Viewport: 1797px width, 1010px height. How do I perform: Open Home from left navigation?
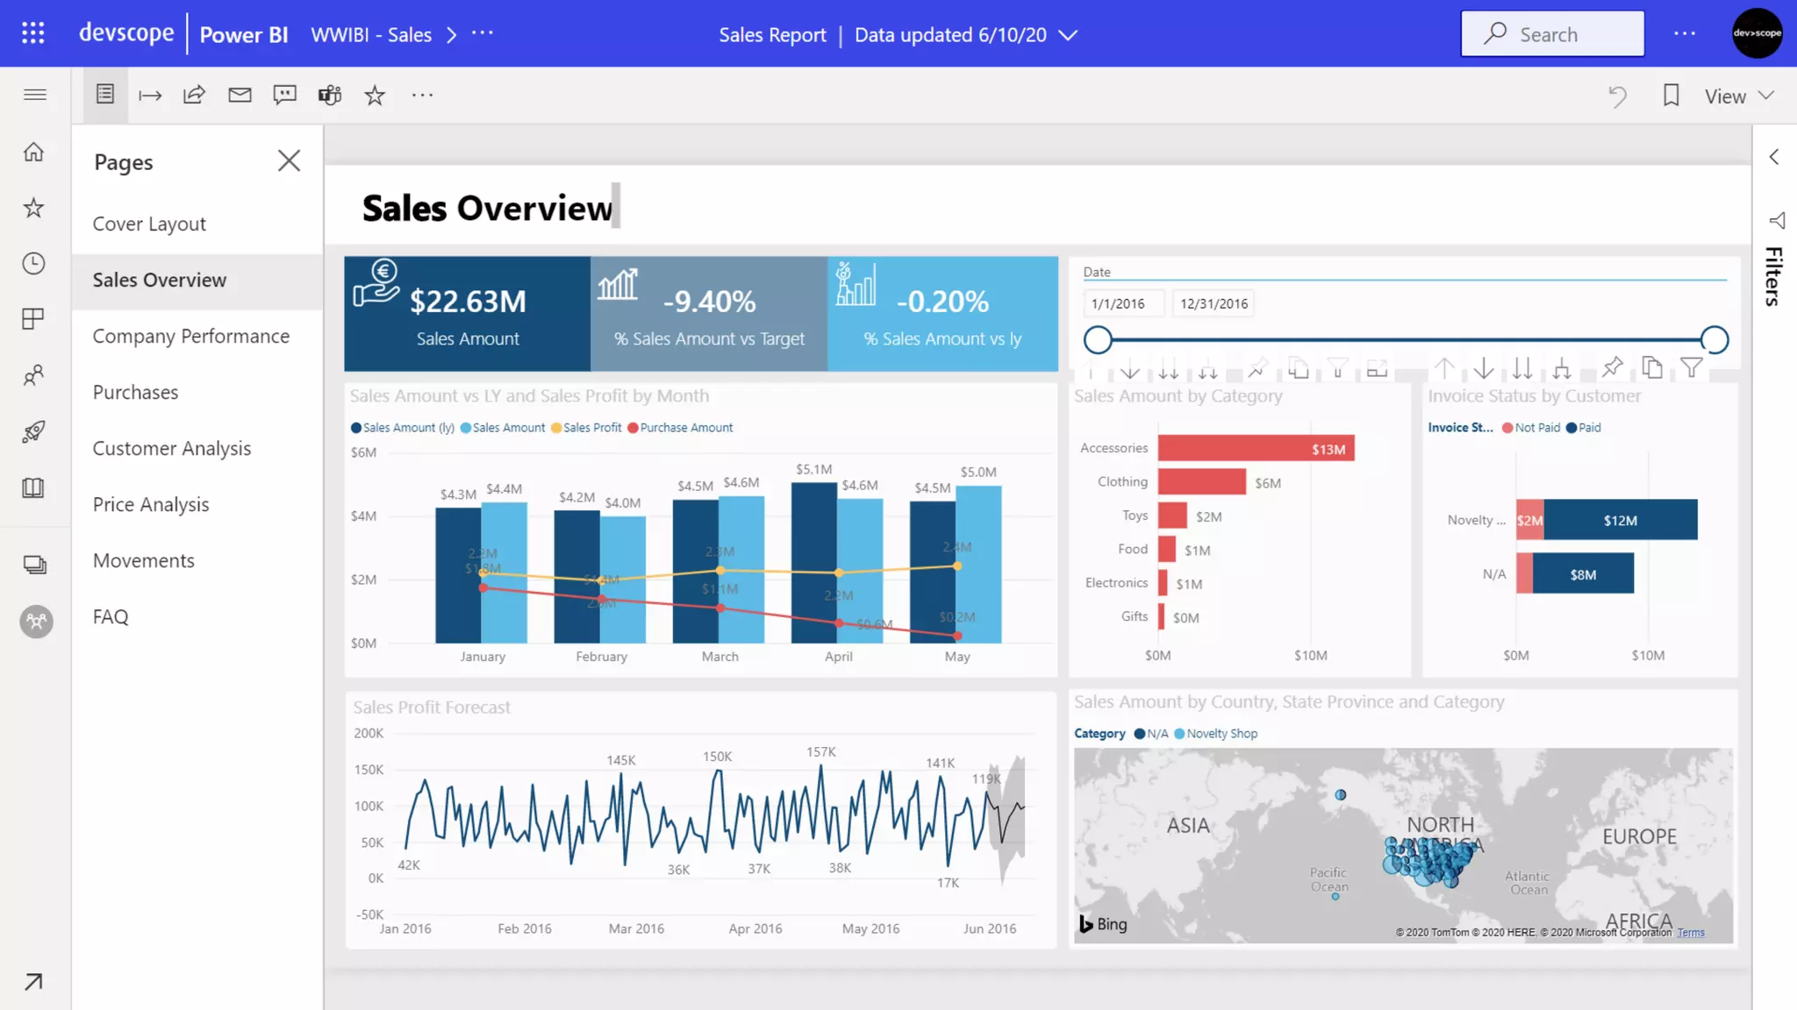click(33, 153)
